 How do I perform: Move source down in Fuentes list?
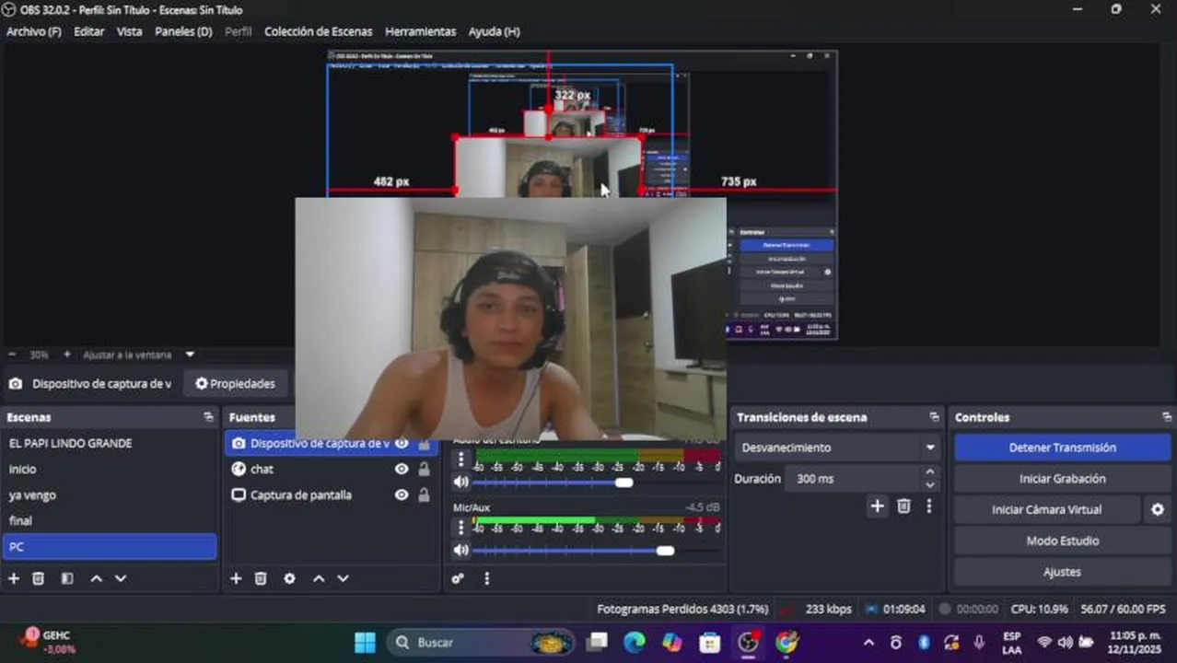coord(343,578)
